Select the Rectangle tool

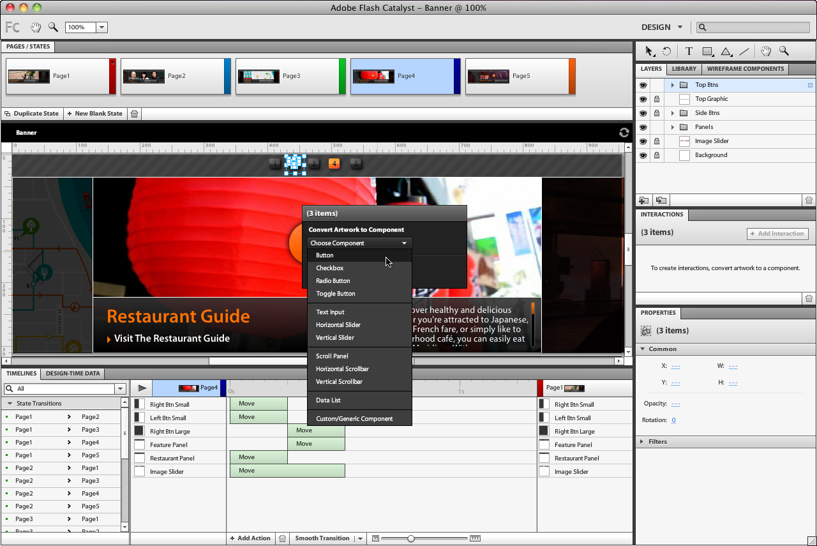pos(707,50)
